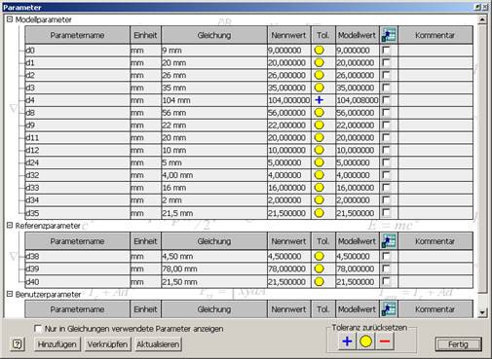
Task: Click the scrollbar up arrow
Action: (x=482, y=19)
